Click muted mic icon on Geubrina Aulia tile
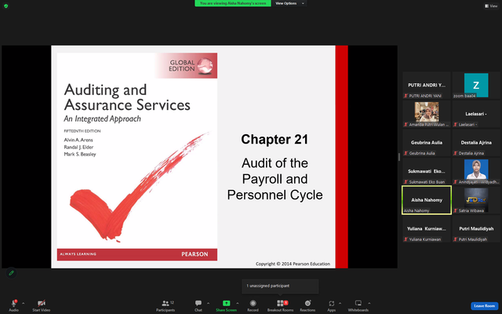The height and width of the screenshot is (314, 502). pyautogui.click(x=406, y=153)
